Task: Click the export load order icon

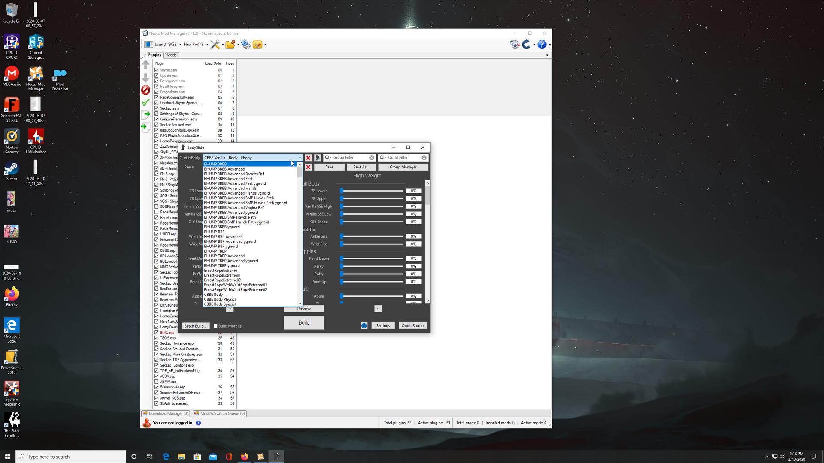Action: point(145,114)
